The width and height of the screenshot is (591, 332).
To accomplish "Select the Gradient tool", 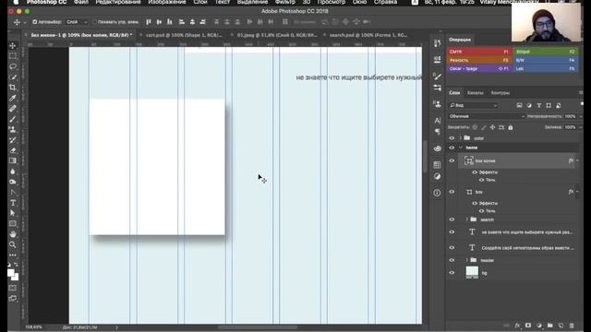I will 12,160.
